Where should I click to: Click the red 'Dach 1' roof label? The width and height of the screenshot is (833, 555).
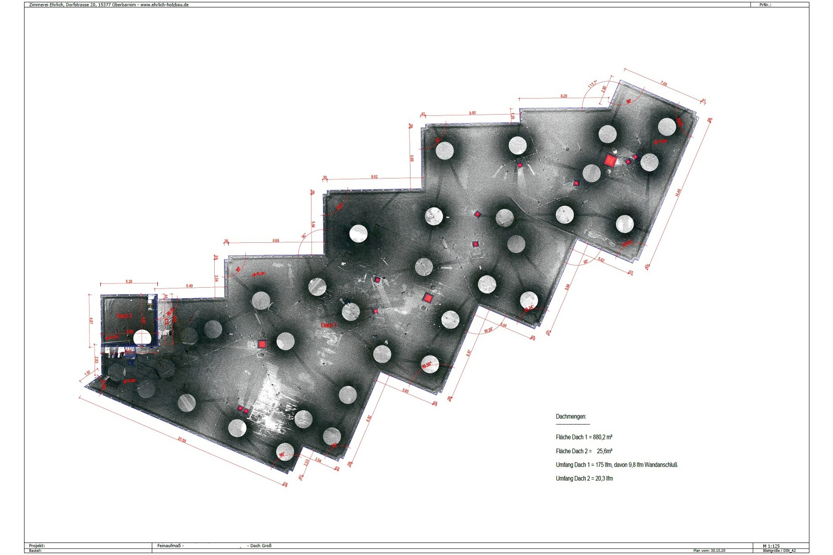click(329, 326)
